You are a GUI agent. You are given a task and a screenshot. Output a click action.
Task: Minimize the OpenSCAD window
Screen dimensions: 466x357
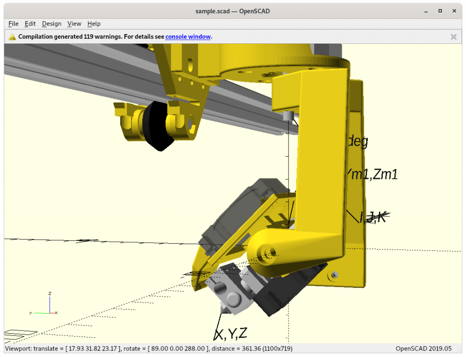[426, 11]
